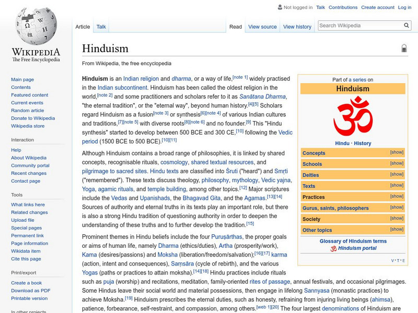
Task: Expand the Other topics section with show
Action: click(397, 229)
